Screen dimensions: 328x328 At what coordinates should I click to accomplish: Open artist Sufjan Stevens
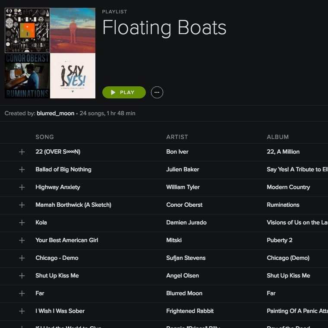click(x=186, y=258)
